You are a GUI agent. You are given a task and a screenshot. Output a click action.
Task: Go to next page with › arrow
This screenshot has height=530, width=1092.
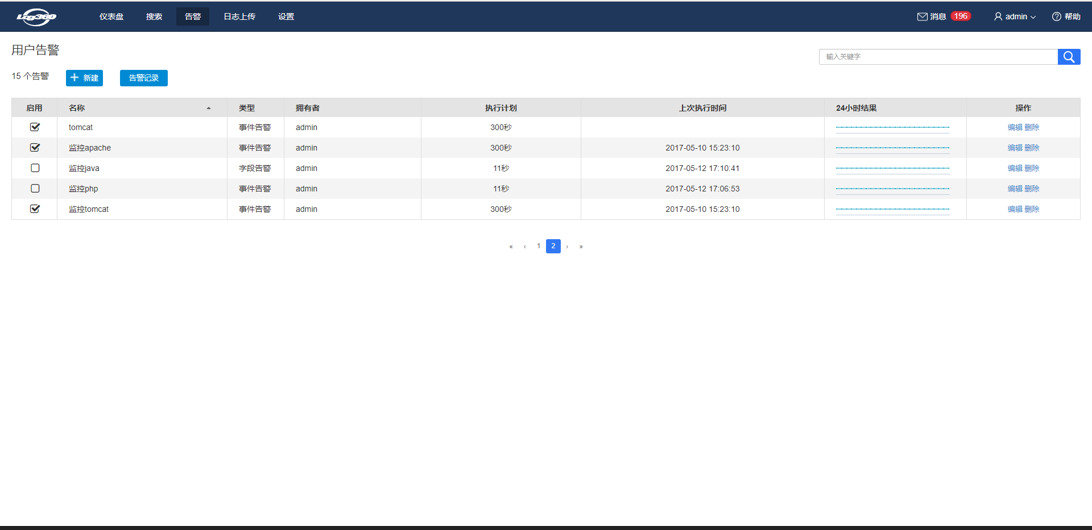[x=567, y=246]
